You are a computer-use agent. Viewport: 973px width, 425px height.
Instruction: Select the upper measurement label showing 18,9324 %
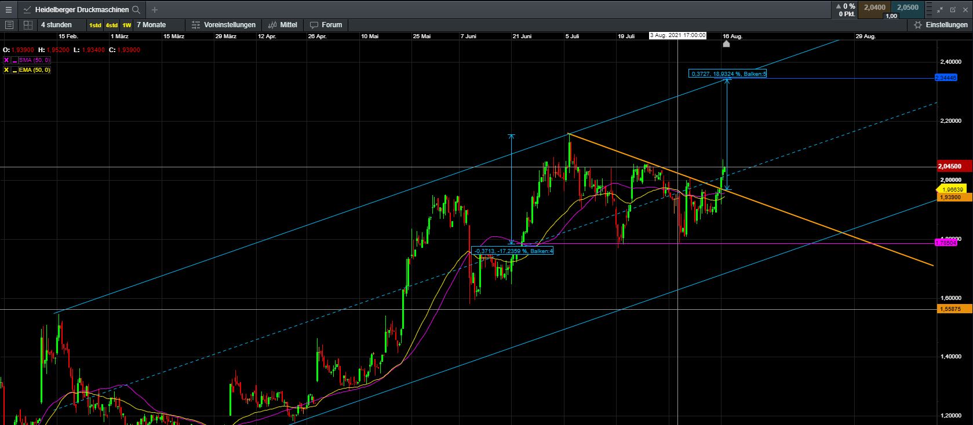727,74
